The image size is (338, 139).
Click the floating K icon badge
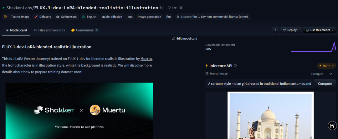point(332,126)
